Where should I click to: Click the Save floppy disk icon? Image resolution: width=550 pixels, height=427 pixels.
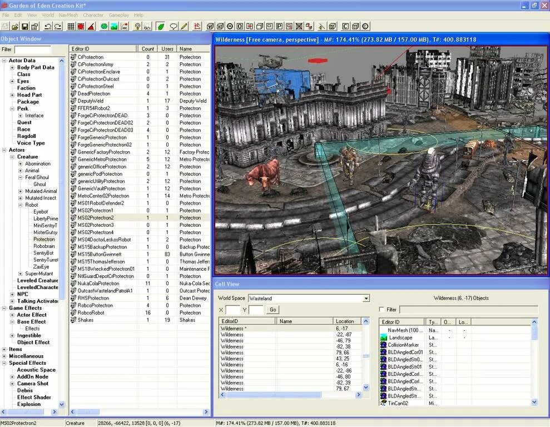pyautogui.click(x=24, y=26)
